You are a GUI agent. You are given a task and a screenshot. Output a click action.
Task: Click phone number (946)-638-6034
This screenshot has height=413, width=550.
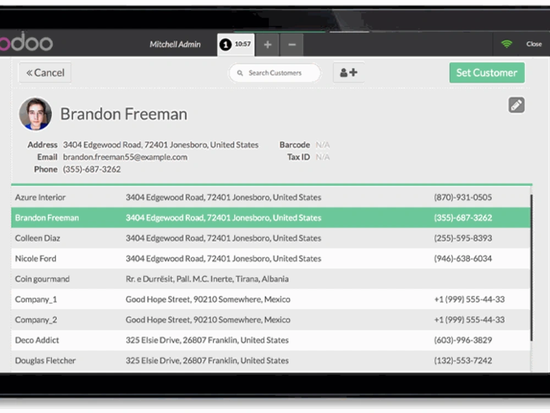tap(463, 258)
